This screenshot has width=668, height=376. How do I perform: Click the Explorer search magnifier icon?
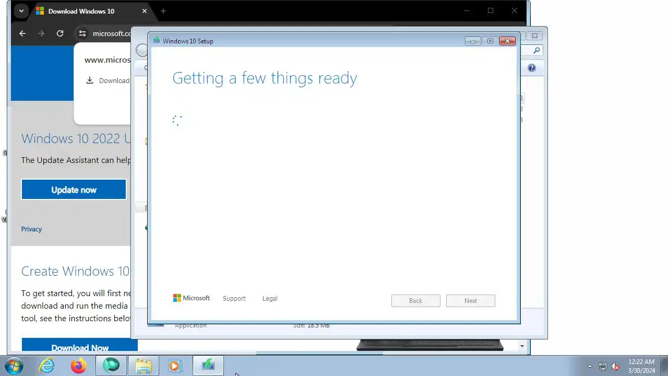tap(537, 51)
